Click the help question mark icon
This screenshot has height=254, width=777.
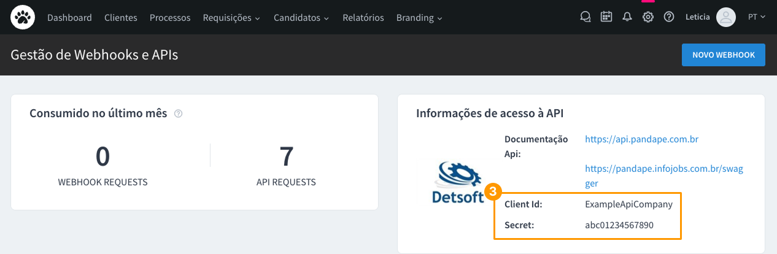tap(669, 17)
